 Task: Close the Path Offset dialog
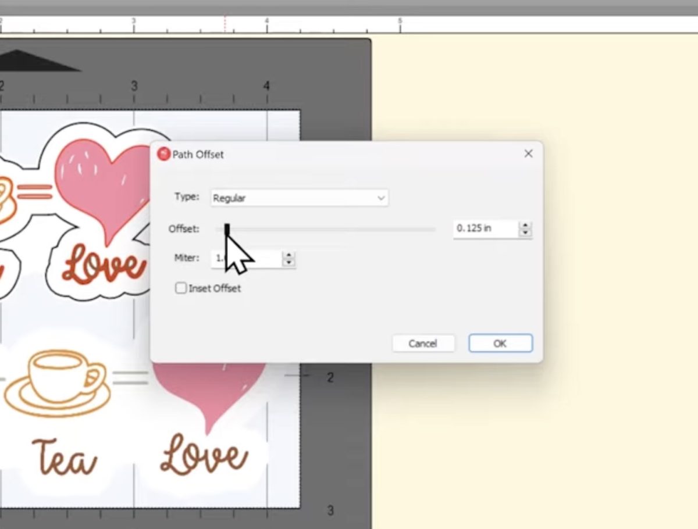click(x=528, y=153)
